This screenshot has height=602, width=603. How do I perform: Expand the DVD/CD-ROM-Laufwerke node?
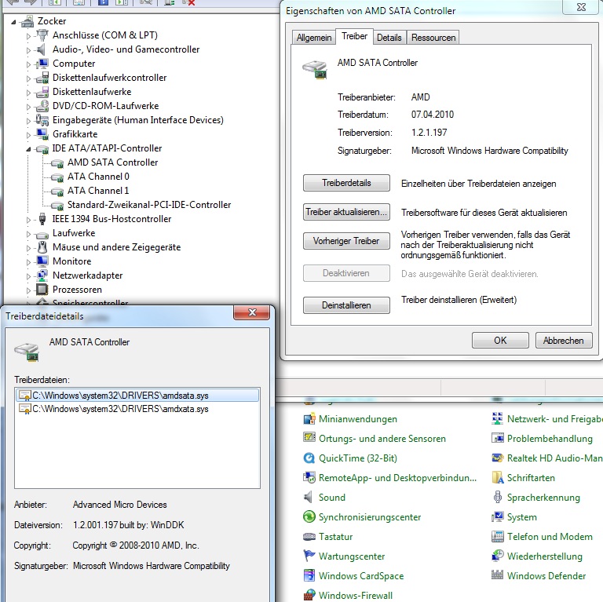(28, 107)
